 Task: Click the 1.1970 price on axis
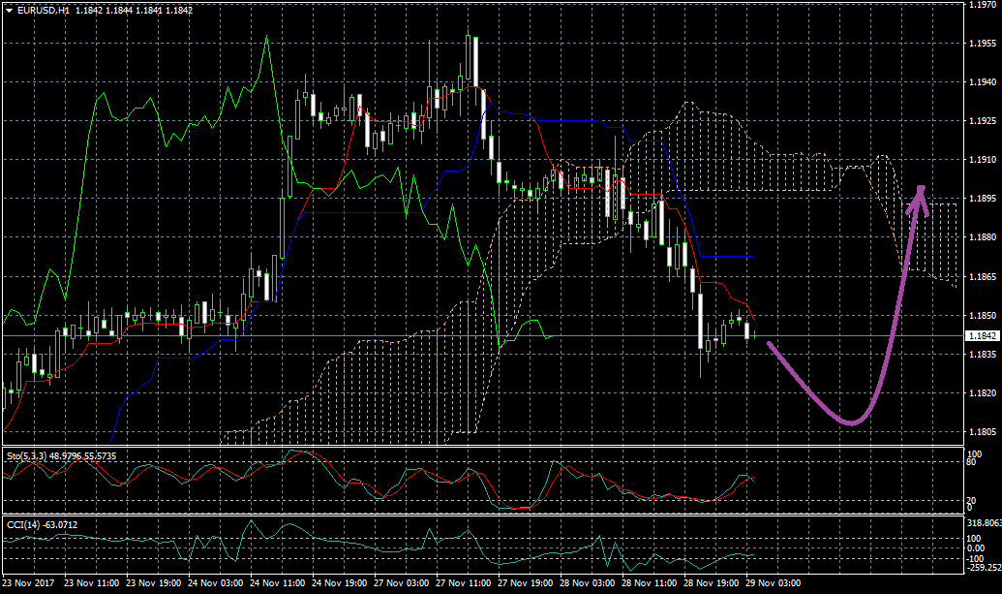(982, 6)
